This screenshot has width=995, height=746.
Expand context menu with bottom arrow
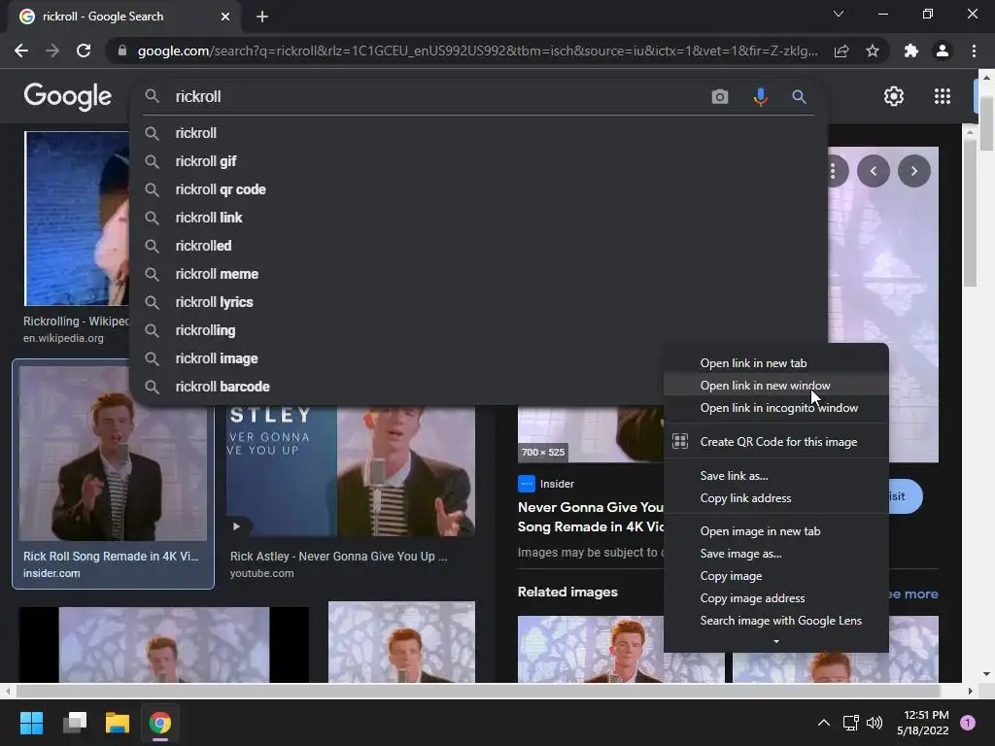click(x=776, y=642)
